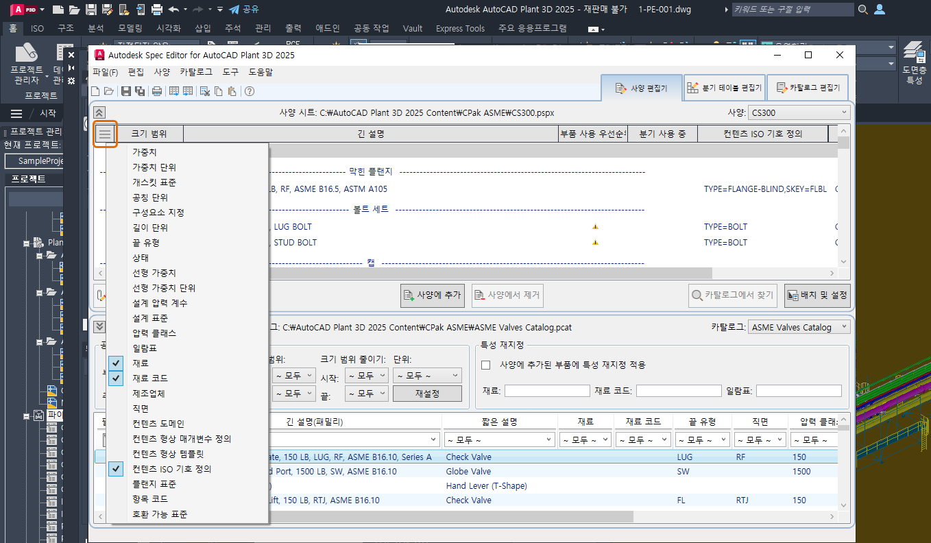This screenshot has width=931, height=543.
Task: Click the New spec icon in Spec Editor toolbar
Action: pos(97,91)
